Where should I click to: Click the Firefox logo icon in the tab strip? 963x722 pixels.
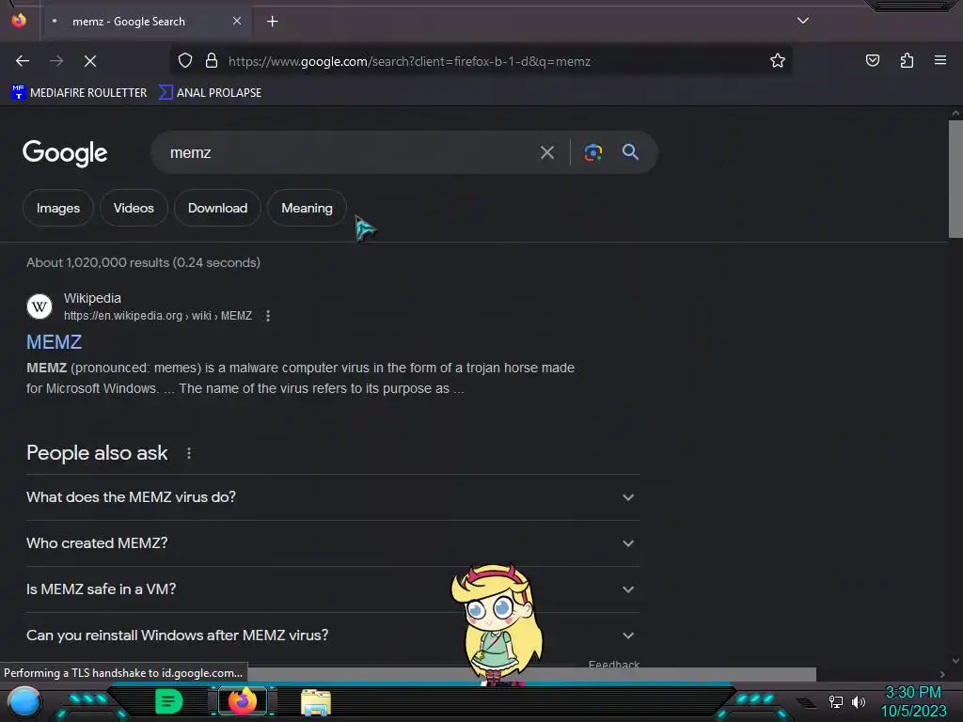[19, 21]
